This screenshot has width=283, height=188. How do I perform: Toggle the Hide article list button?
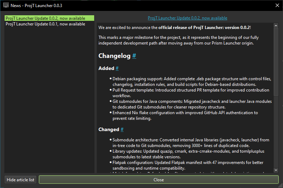(21, 180)
